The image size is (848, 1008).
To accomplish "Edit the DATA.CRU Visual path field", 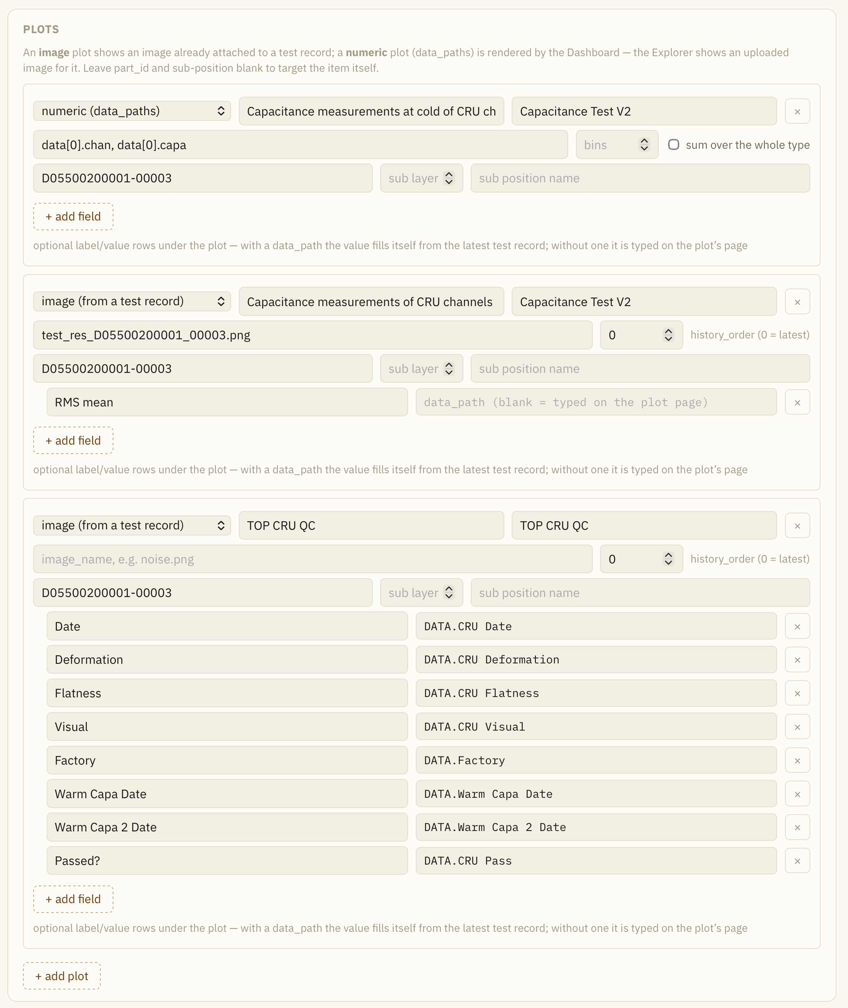I will (596, 726).
